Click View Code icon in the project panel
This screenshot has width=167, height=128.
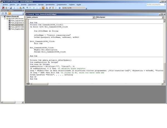(x=2, y=13)
